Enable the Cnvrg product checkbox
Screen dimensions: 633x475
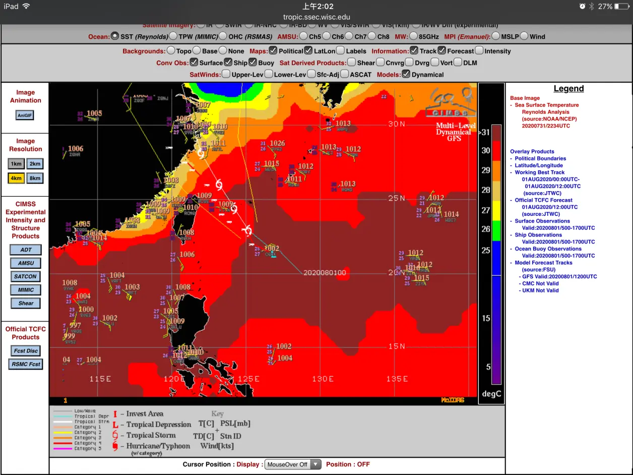coord(380,62)
